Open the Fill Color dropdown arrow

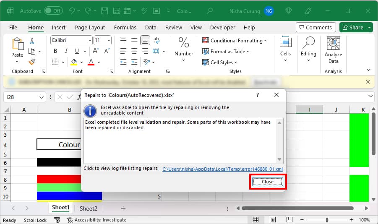click(81, 62)
